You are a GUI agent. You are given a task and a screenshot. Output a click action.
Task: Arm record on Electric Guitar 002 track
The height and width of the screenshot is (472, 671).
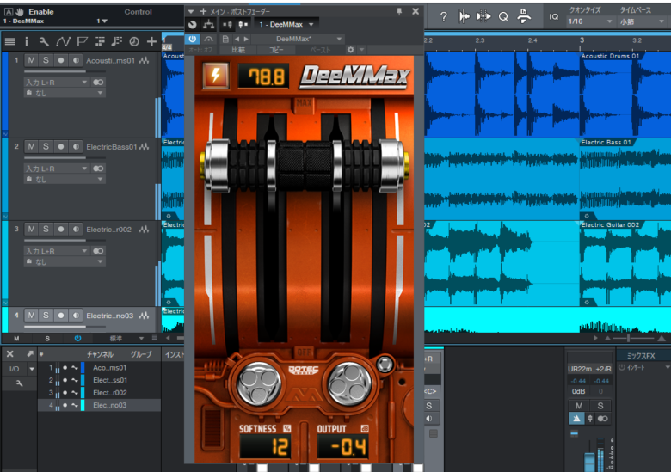point(61,230)
